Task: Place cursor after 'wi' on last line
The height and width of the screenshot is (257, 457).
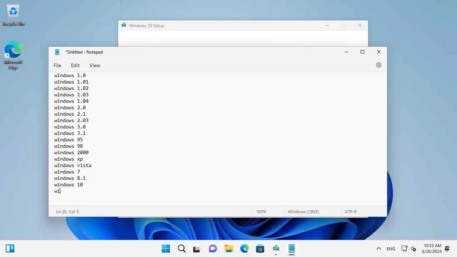Action: pyautogui.click(x=60, y=191)
